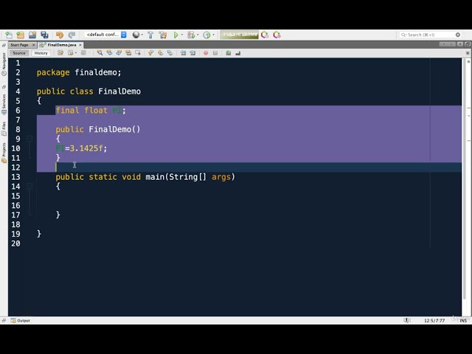This screenshot has width=472, height=354.
Task: Click the Stop Macro Recording icon
Action: point(215,53)
